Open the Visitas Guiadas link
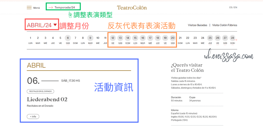This screenshot has width=263, height=126. pos(198,25)
